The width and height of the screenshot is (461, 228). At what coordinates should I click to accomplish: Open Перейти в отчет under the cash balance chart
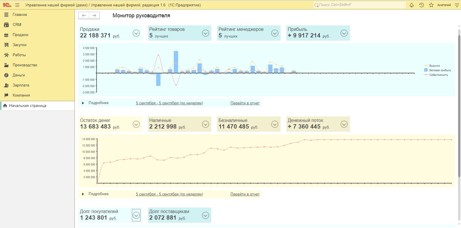(245, 194)
